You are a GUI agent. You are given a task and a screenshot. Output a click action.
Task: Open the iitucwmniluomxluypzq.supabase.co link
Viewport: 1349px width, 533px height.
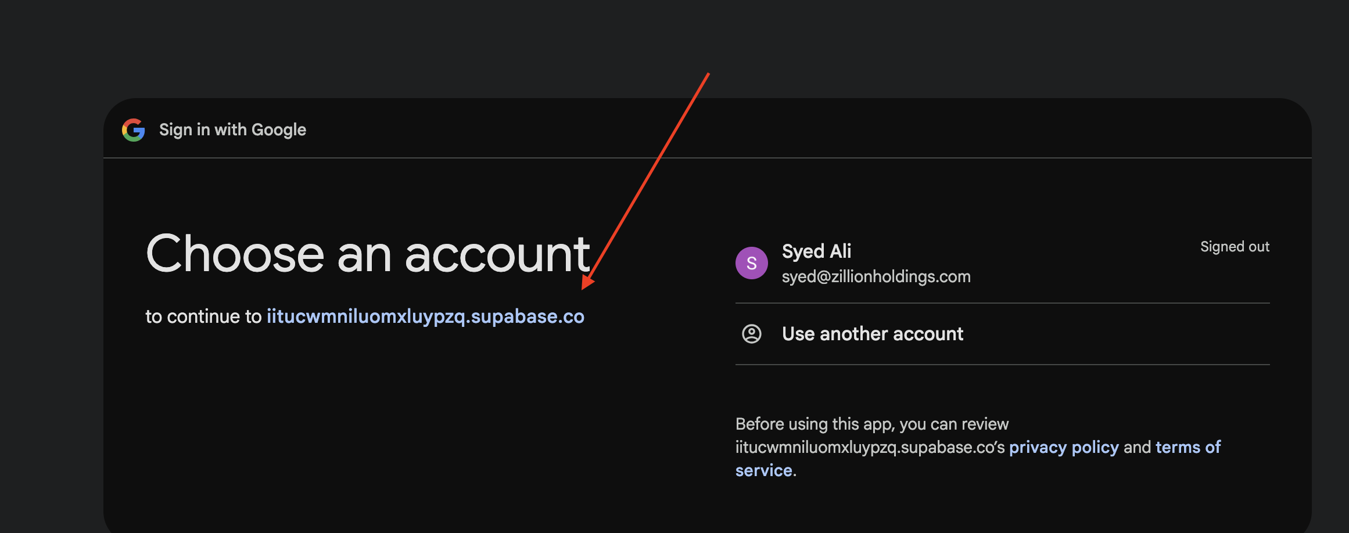[425, 316]
